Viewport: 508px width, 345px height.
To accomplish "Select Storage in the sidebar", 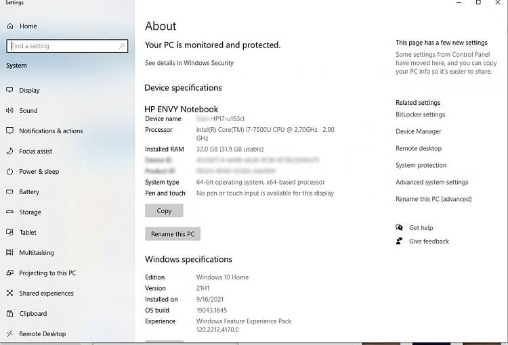I will point(30,212).
